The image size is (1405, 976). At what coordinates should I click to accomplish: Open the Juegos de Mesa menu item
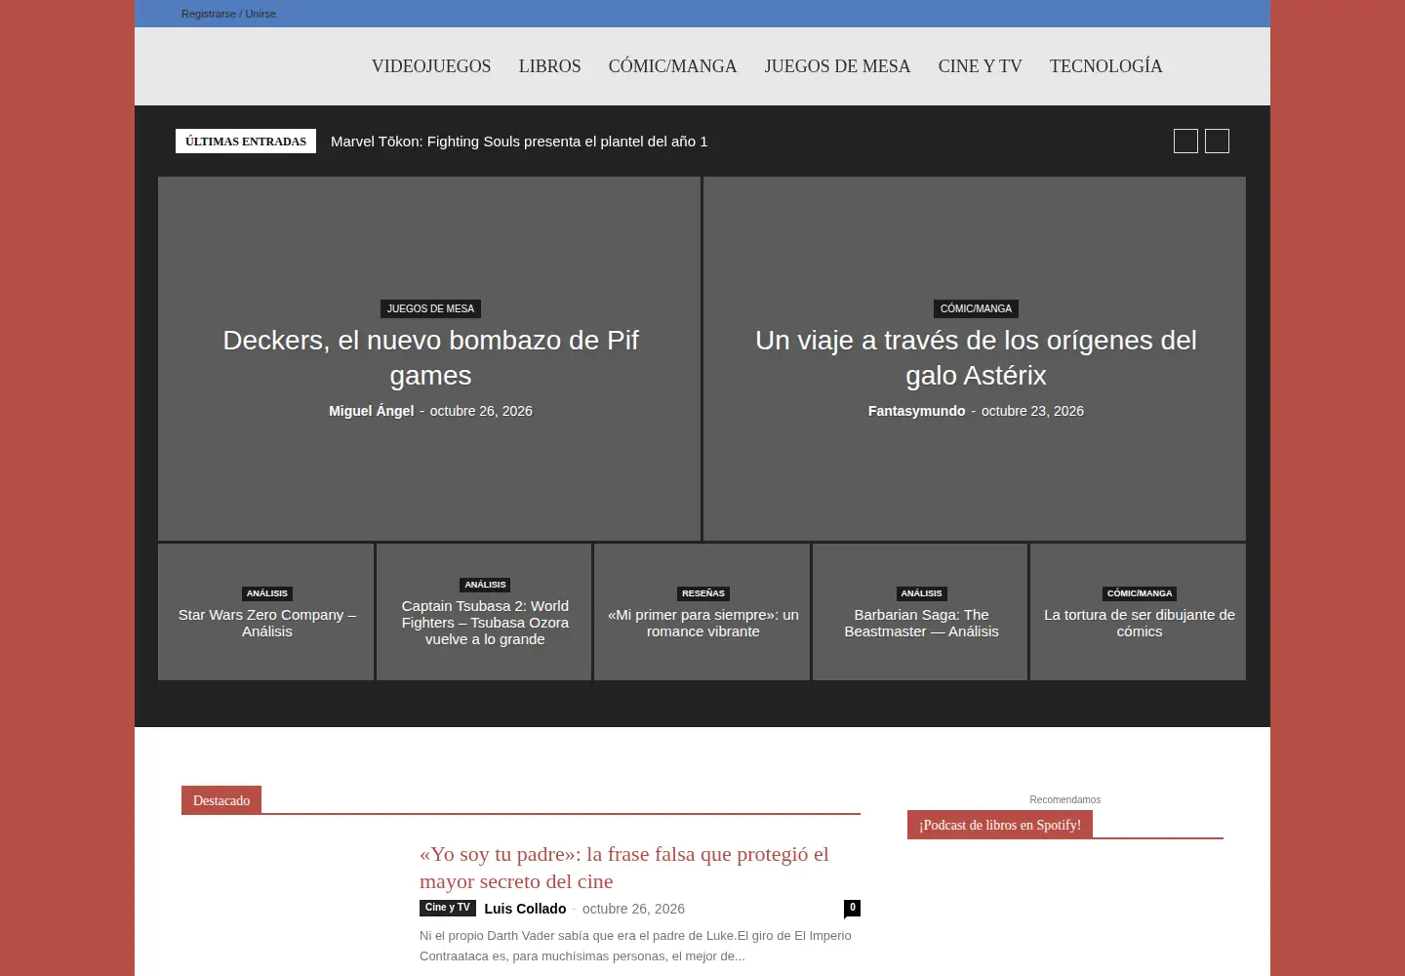pos(837,66)
